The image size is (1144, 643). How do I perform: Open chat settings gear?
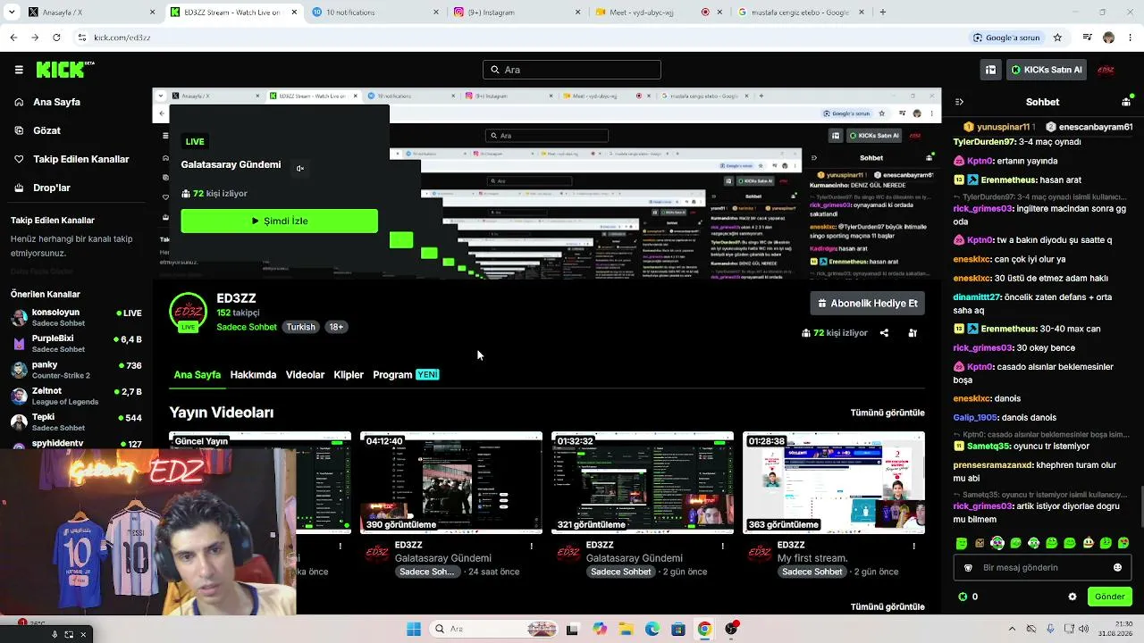pos(1072,597)
